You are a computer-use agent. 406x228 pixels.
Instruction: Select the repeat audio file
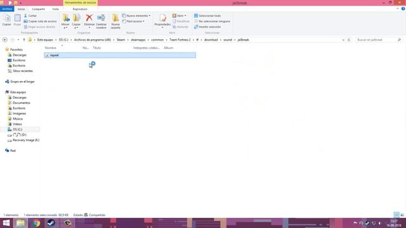pyautogui.click(x=120, y=55)
